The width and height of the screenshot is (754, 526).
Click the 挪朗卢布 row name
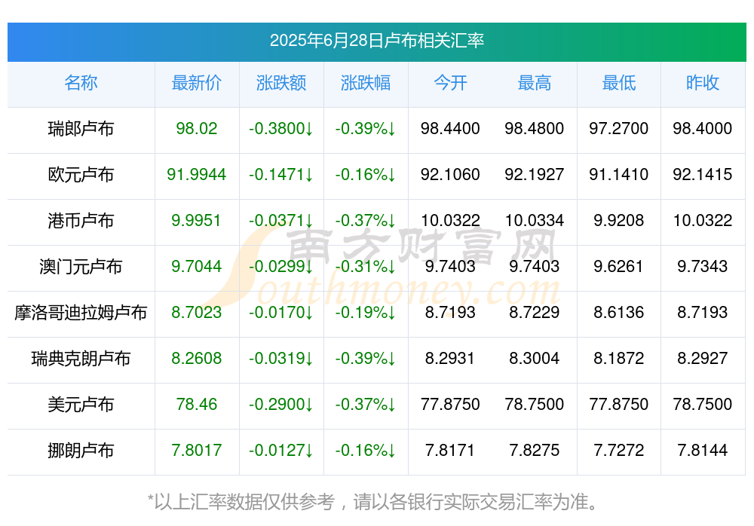81,451
